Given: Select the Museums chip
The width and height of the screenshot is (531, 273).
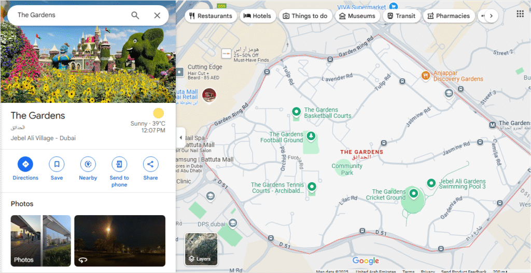Looking at the screenshot, I should pos(357,16).
